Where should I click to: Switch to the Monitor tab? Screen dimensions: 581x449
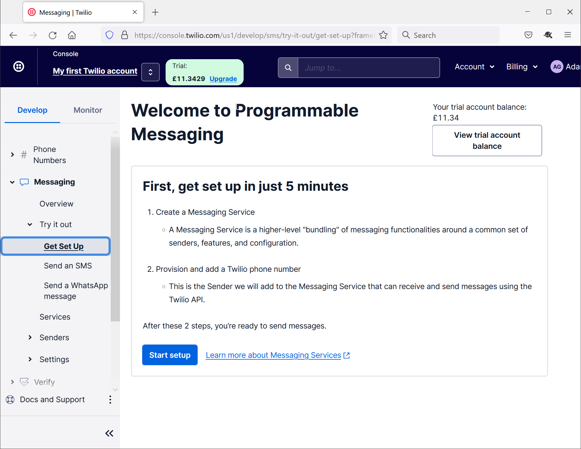[88, 110]
